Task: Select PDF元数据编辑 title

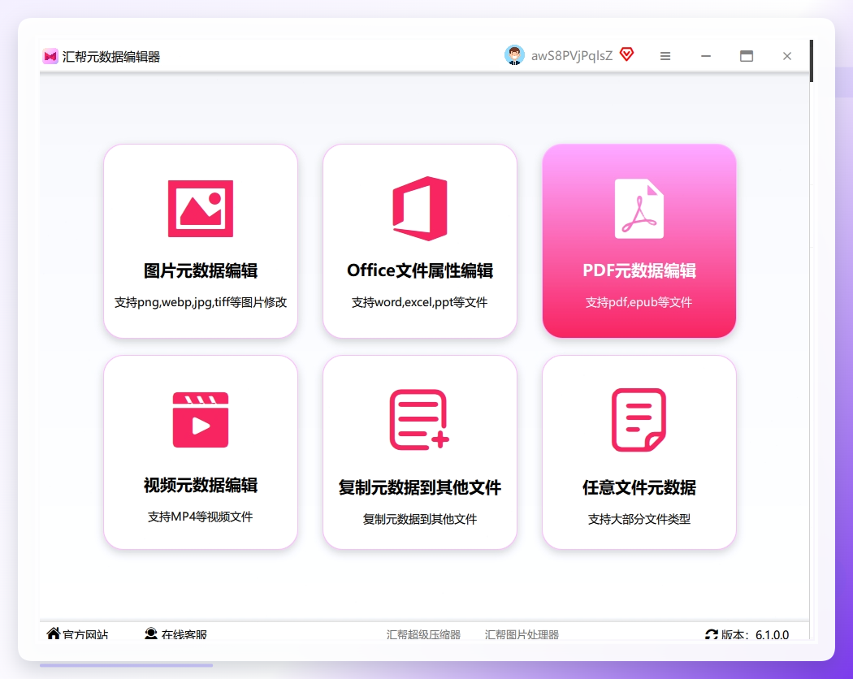Action: [639, 270]
